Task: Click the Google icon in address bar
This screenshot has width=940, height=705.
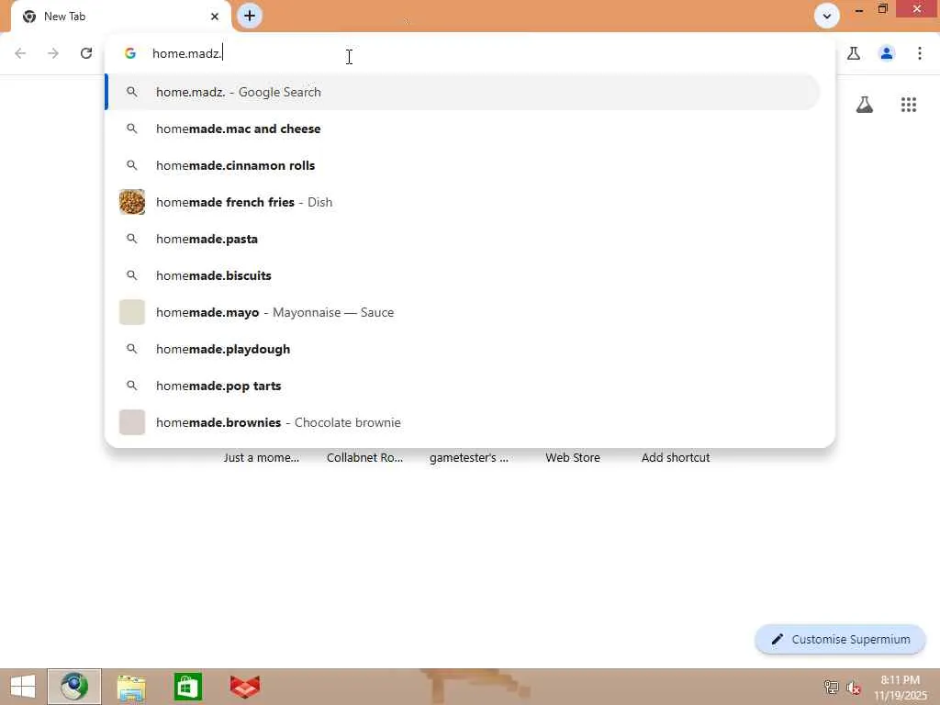Action: [x=130, y=53]
